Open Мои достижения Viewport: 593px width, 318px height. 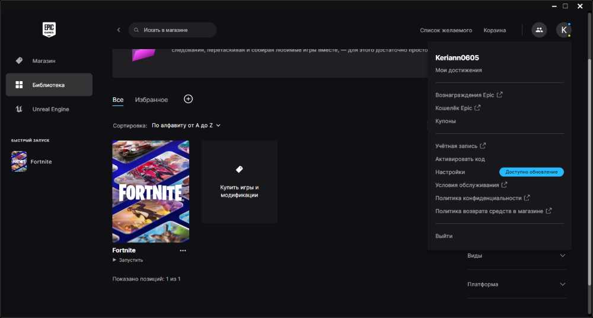pyautogui.click(x=458, y=70)
